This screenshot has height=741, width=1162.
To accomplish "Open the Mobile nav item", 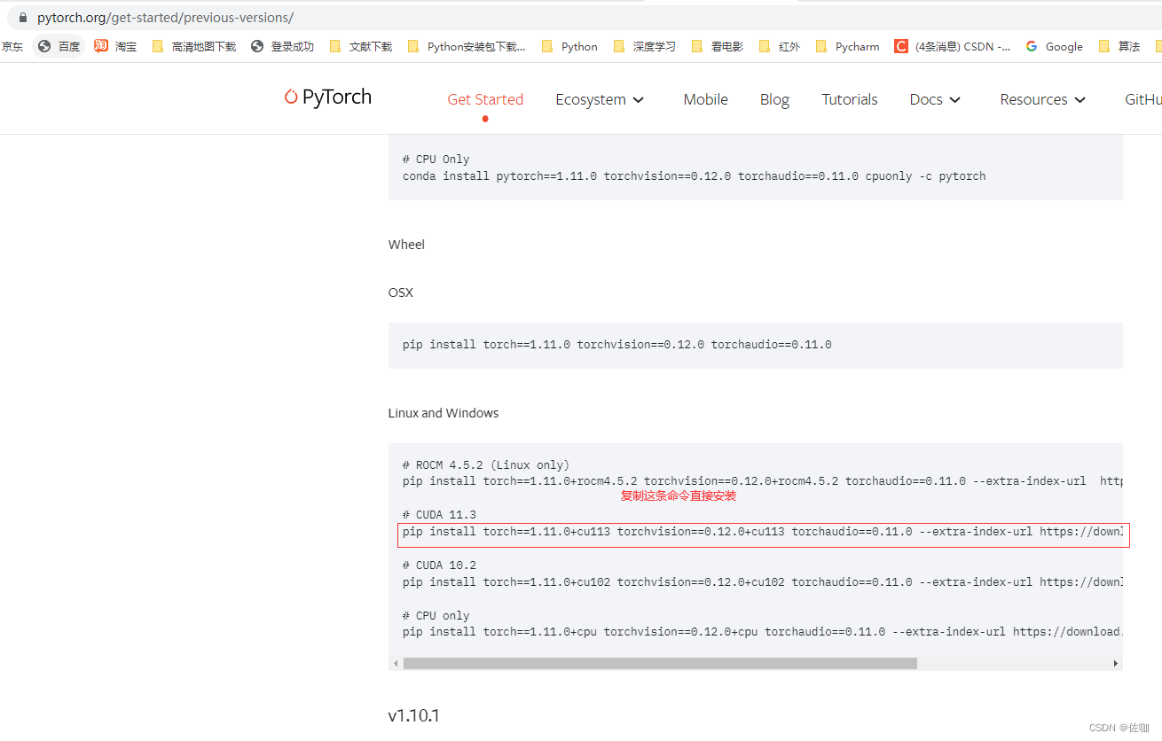I will (705, 99).
